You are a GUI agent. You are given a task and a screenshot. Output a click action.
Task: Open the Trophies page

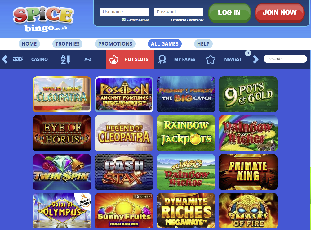click(67, 44)
